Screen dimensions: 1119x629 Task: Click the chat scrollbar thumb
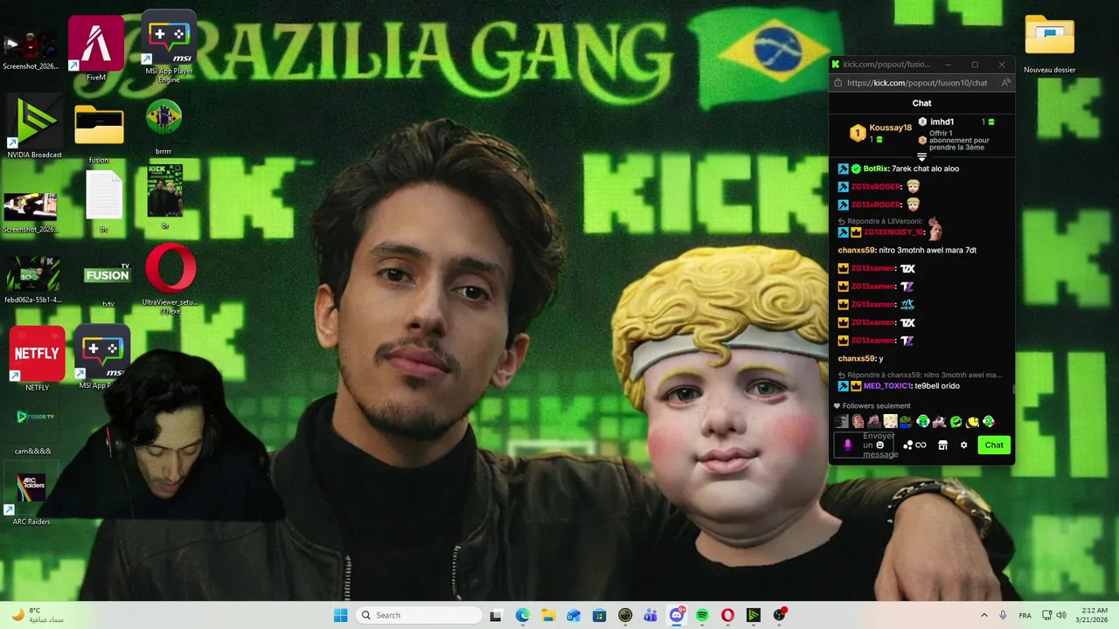pos(1014,390)
